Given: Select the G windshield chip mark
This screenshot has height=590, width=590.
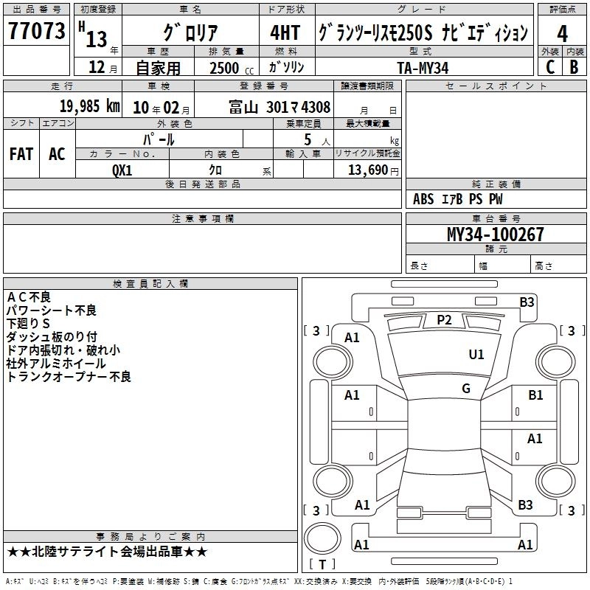Looking at the screenshot, I should (466, 389).
